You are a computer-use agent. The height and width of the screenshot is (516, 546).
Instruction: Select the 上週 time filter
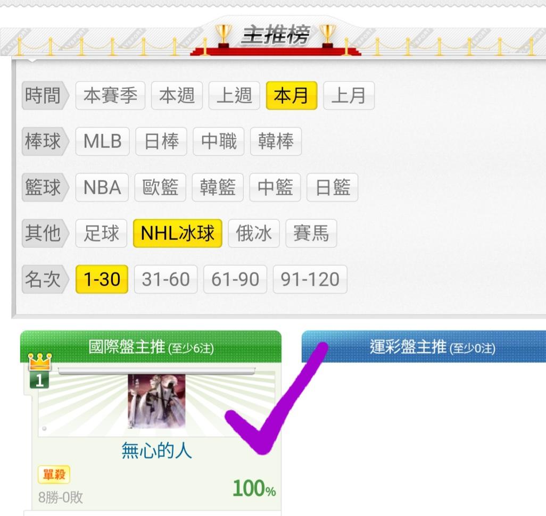(x=234, y=95)
